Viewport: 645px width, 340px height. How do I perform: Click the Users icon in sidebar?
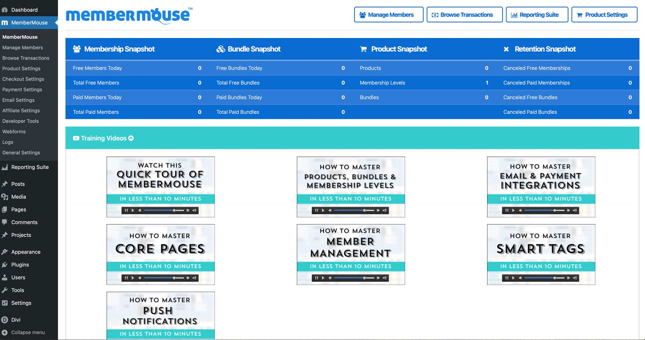(5, 277)
